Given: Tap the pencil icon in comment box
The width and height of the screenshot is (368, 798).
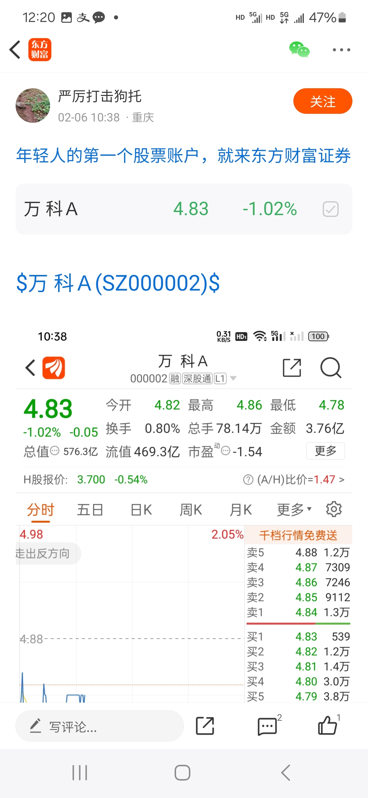Looking at the screenshot, I should click(35, 726).
